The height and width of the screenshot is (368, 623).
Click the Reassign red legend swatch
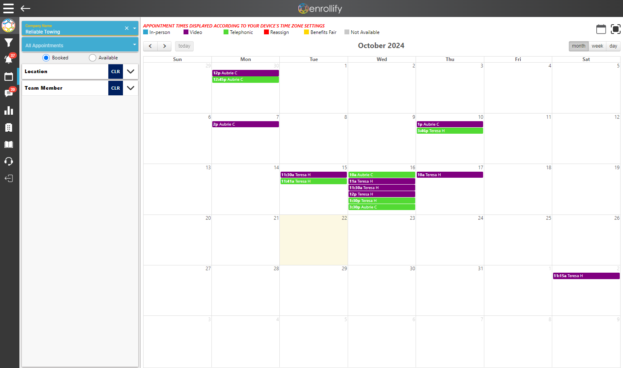pyautogui.click(x=266, y=32)
